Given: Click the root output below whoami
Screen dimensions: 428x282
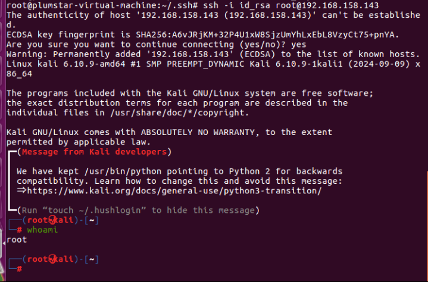Looking at the screenshot, I should (16, 240).
